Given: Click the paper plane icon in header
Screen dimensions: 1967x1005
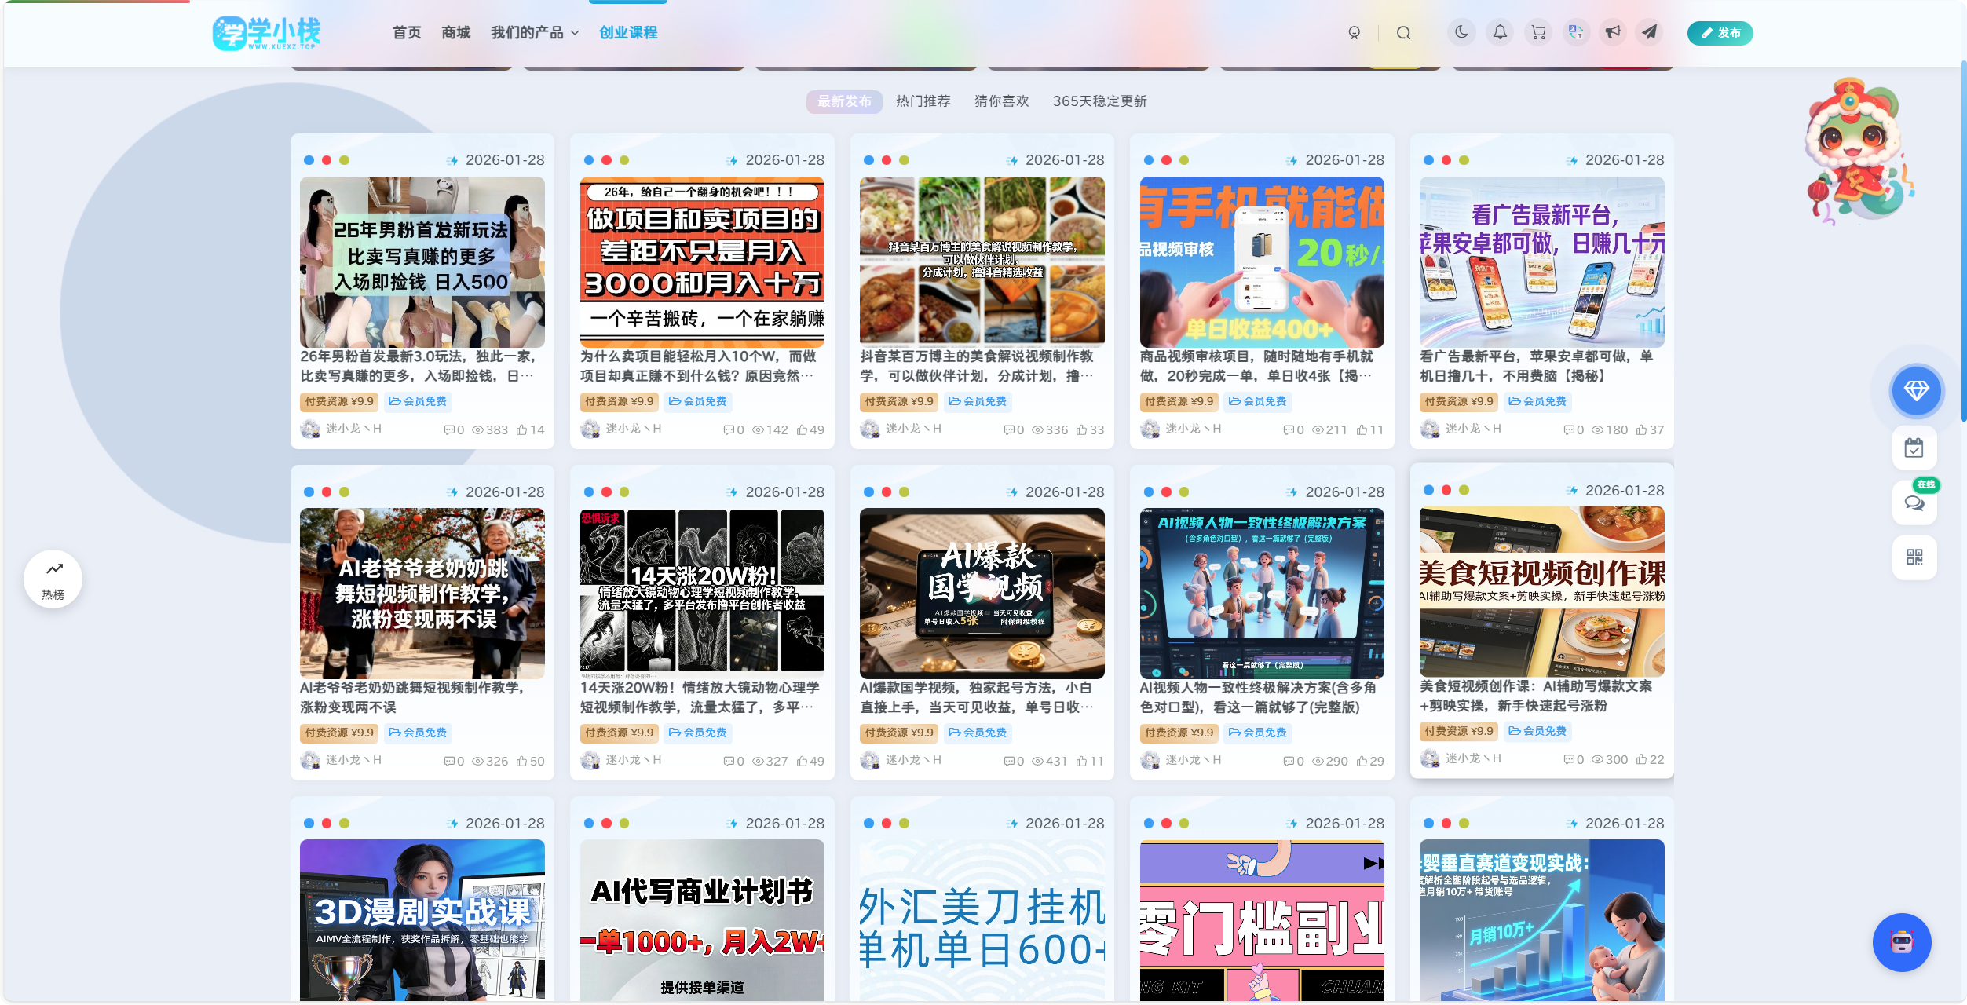Looking at the screenshot, I should [1650, 32].
